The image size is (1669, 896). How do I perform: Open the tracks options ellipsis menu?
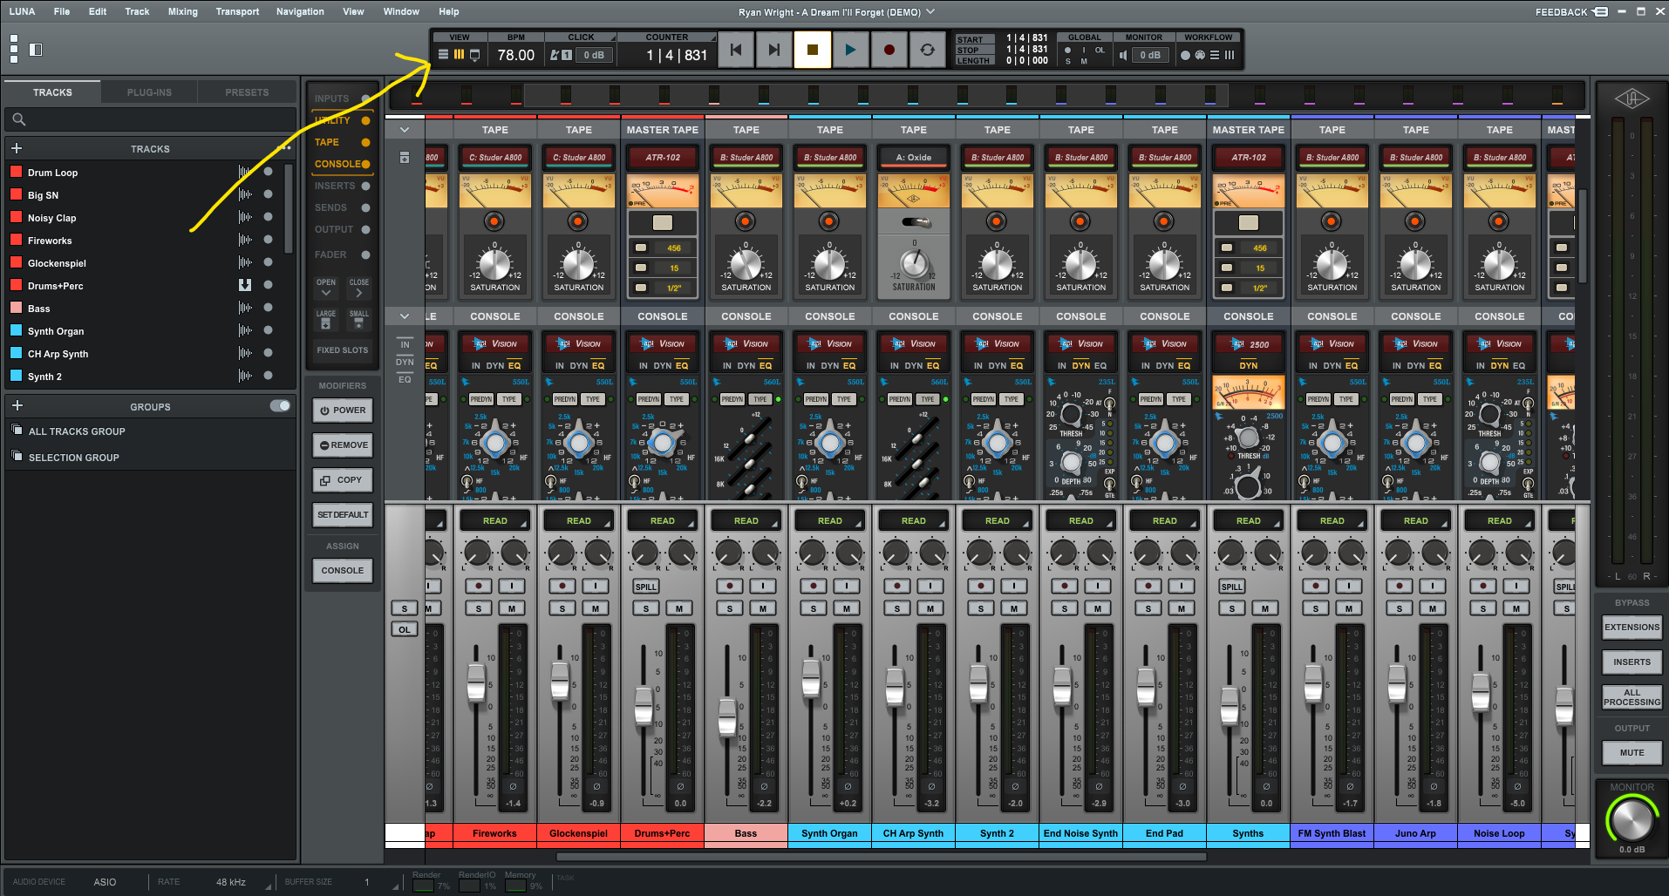(x=285, y=147)
